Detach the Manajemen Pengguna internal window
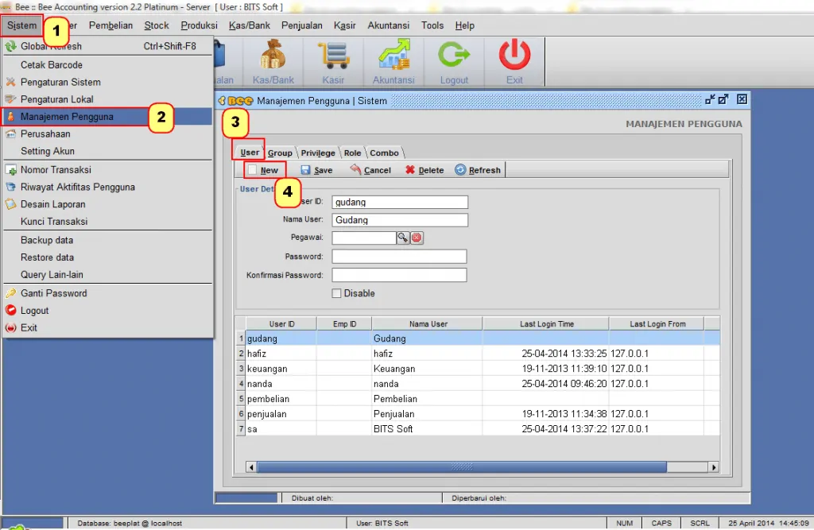This screenshot has height=530, width=814. click(x=723, y=99)
